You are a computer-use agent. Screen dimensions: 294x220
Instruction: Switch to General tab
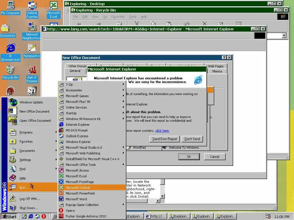click(x=75, y=71)
